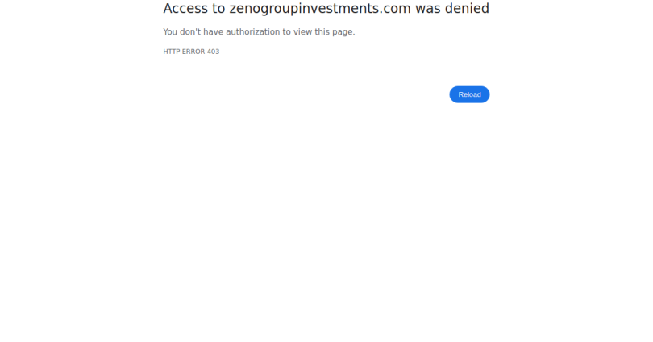The width and height of the screenshot is (653, 342).
Task: Click the word "You" starting the message
Action: pyautogui.click(x=170, y=32)
